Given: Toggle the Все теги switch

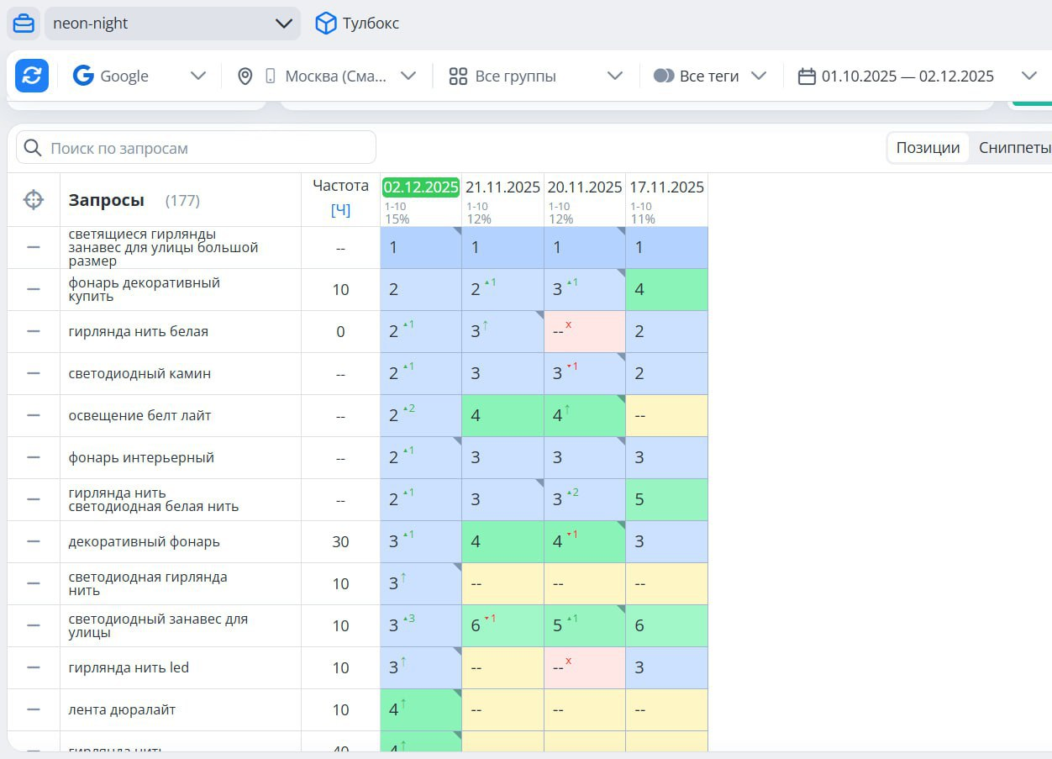Looking at the screenshot, I should point(664,76).
